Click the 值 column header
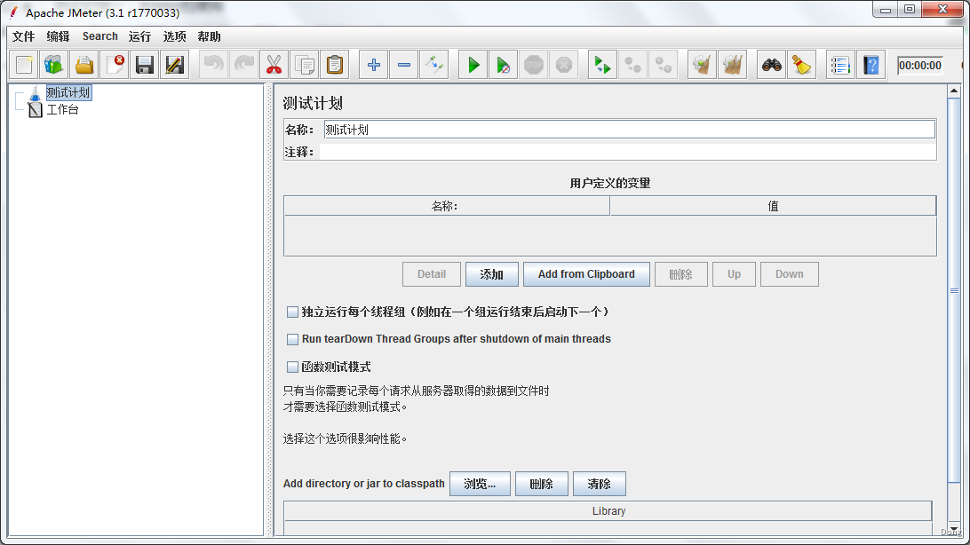The image size is (970, 545). (773, 206)
